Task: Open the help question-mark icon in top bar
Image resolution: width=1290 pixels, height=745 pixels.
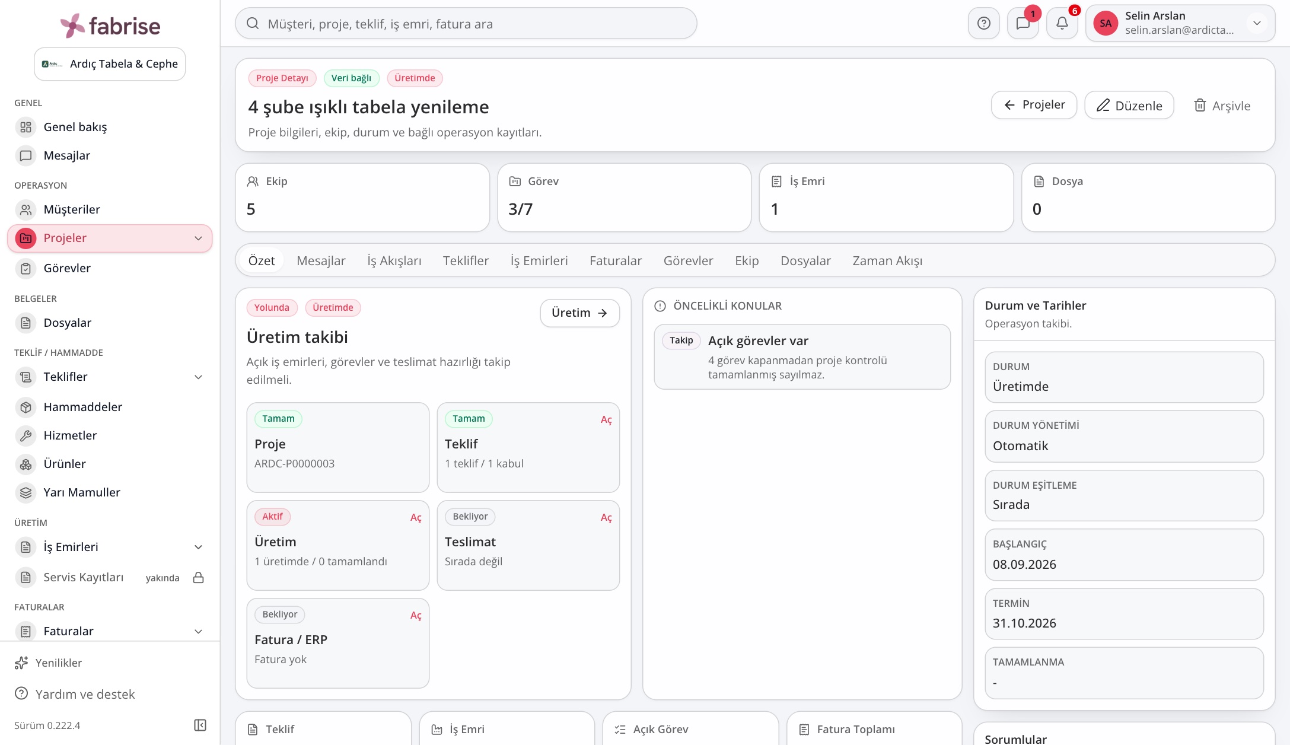Action: click(x=983, y=23)
